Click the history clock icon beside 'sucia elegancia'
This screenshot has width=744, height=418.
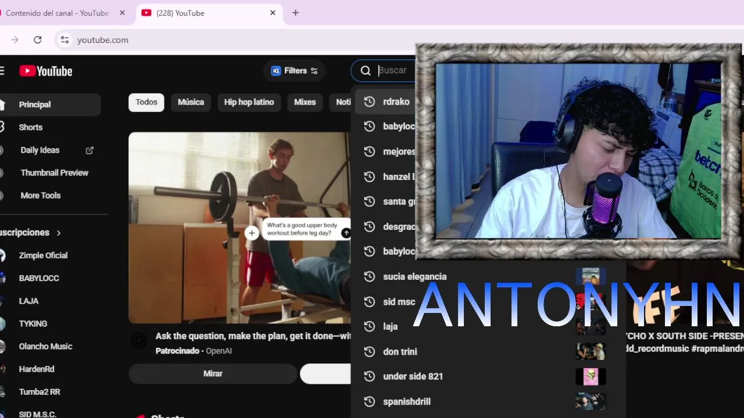point(369,276)
